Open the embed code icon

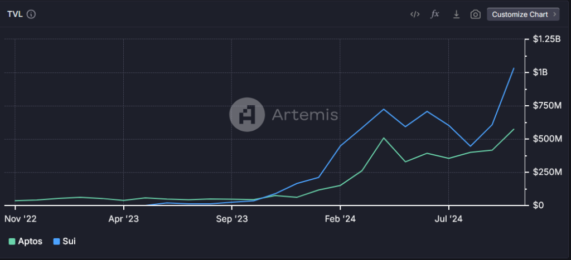(415, 14)
